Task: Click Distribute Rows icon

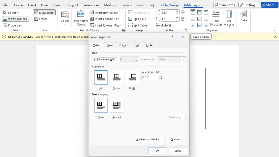Action: pyautogui.click(x=183, y=13)
